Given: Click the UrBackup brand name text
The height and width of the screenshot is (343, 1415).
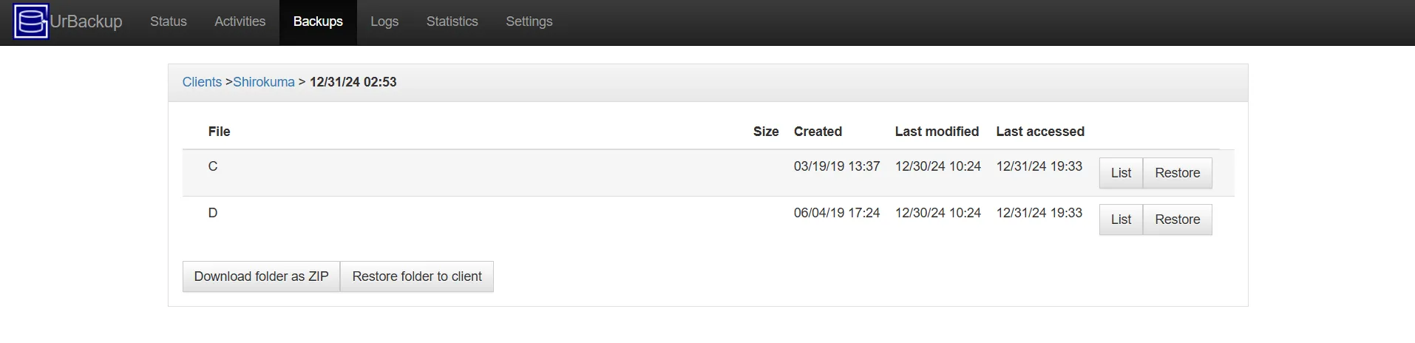Looking at the screenshot, I should tap(86, 21).
